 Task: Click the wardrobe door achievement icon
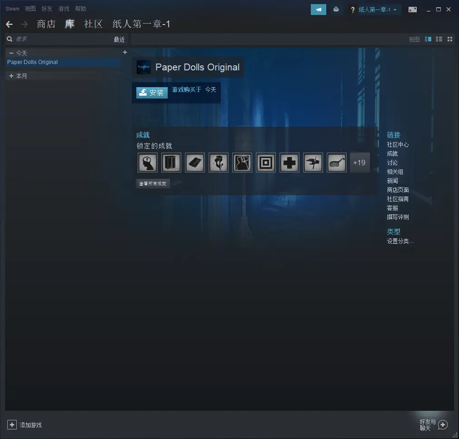coord(171,163)
